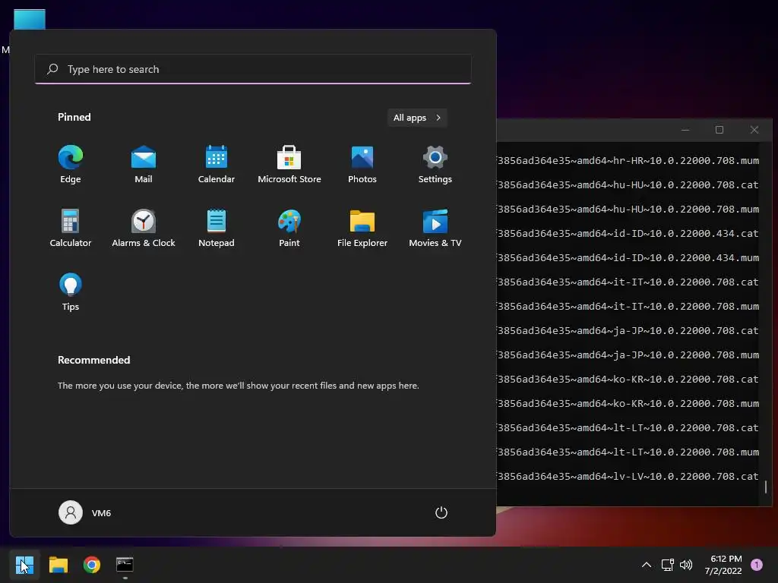Screen dimensions: 778x583
Task: Open the VM6 user account menu
Action: click(x=85, y=512)
